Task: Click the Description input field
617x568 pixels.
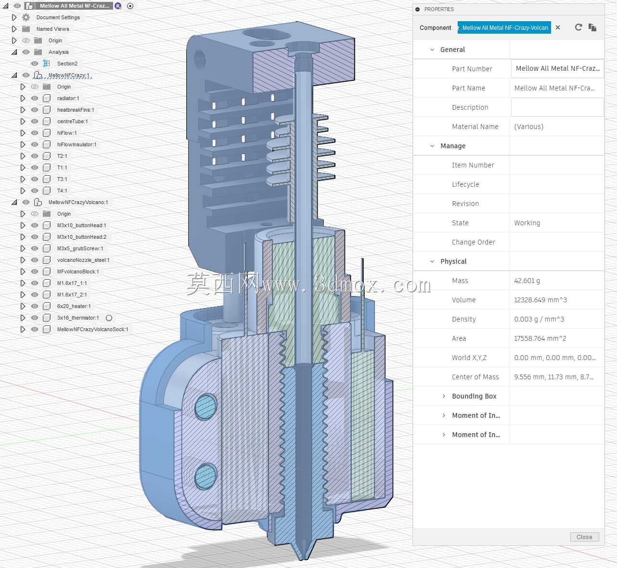Action: pos(557,107)
